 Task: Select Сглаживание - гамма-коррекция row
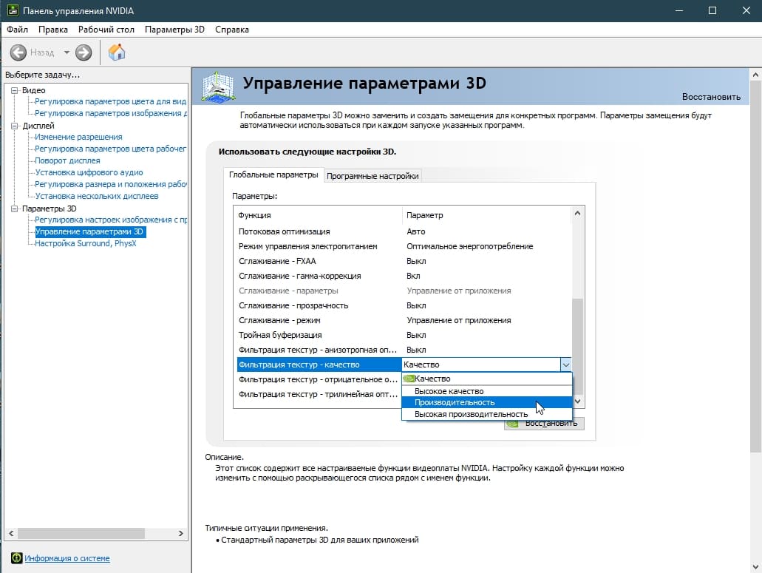pyautogui.click(x=404, y=276)
